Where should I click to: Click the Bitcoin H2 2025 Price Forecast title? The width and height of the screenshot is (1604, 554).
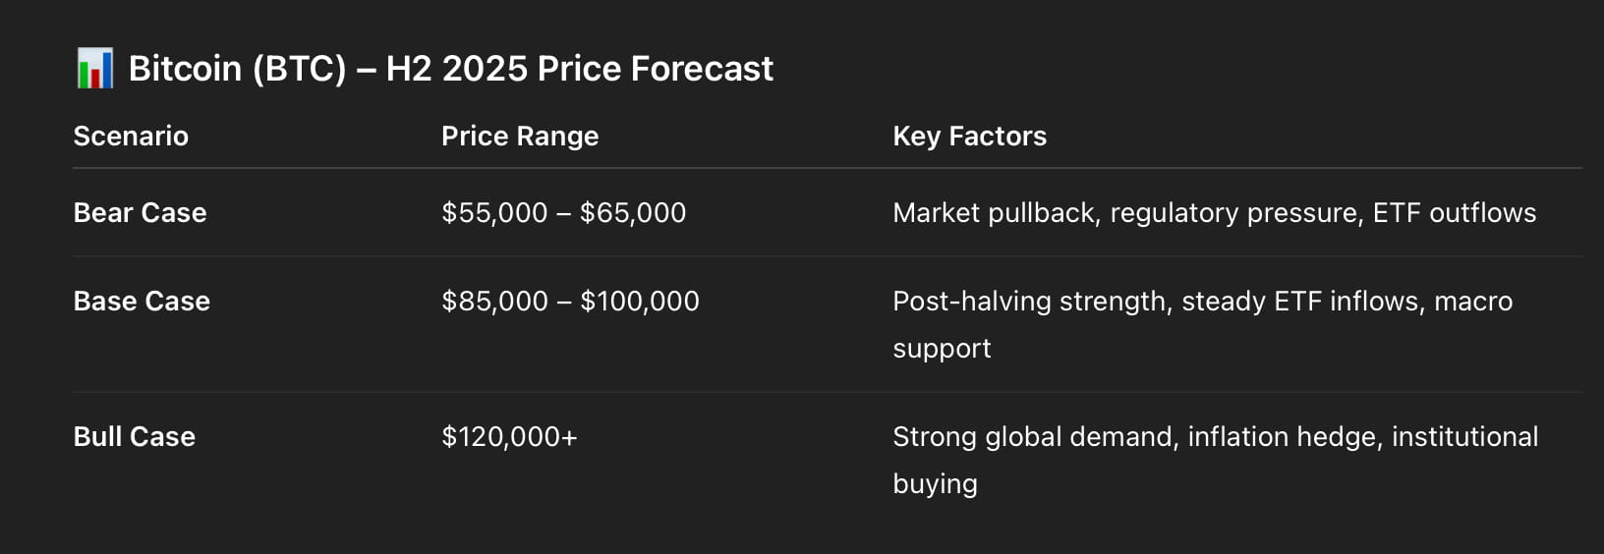450,69
